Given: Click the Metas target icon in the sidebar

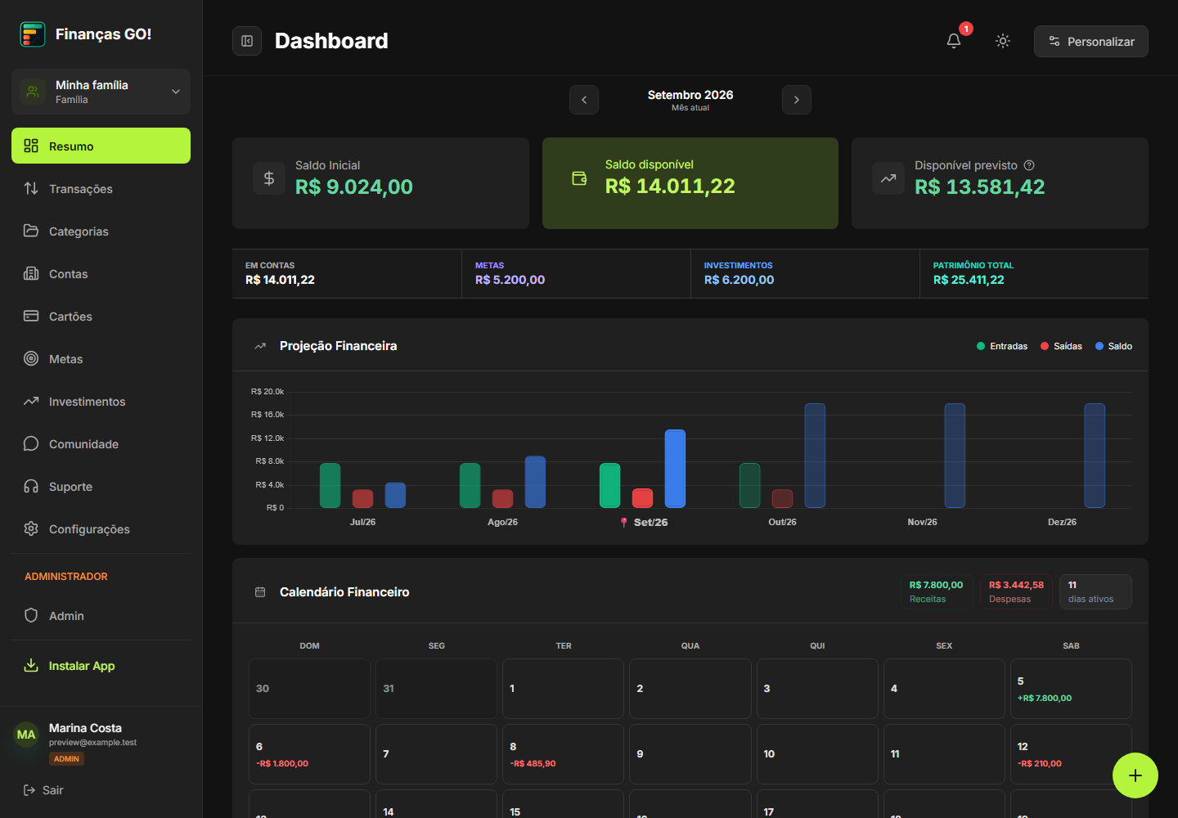Looking at the screenshot, I should (31, 358).
